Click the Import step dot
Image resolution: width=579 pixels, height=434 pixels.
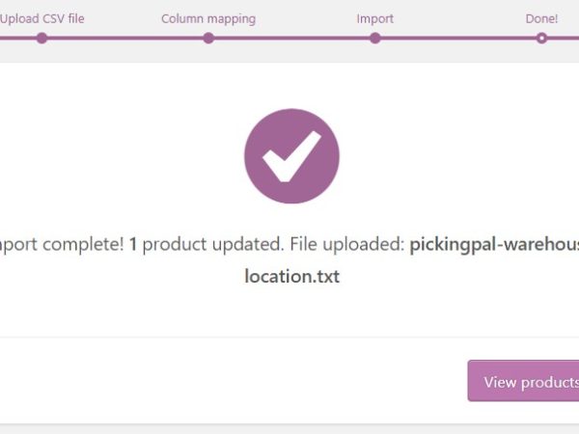(375, 39)
